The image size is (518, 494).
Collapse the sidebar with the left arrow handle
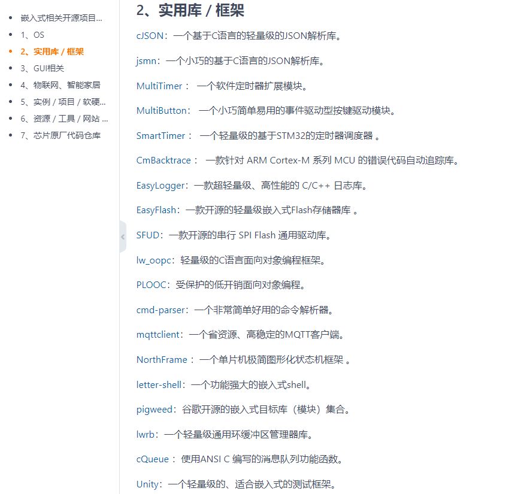pyautogui.click(x=122, y=237)
